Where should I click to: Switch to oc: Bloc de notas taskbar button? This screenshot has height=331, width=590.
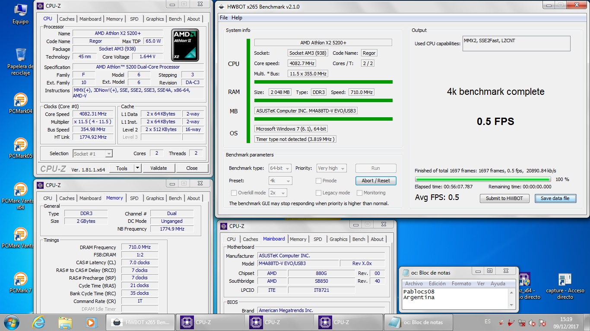pos(417,322)
